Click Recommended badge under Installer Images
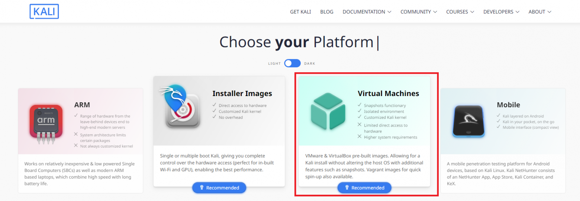The width and height of the screenshot is (580, 201). [219, 188]
